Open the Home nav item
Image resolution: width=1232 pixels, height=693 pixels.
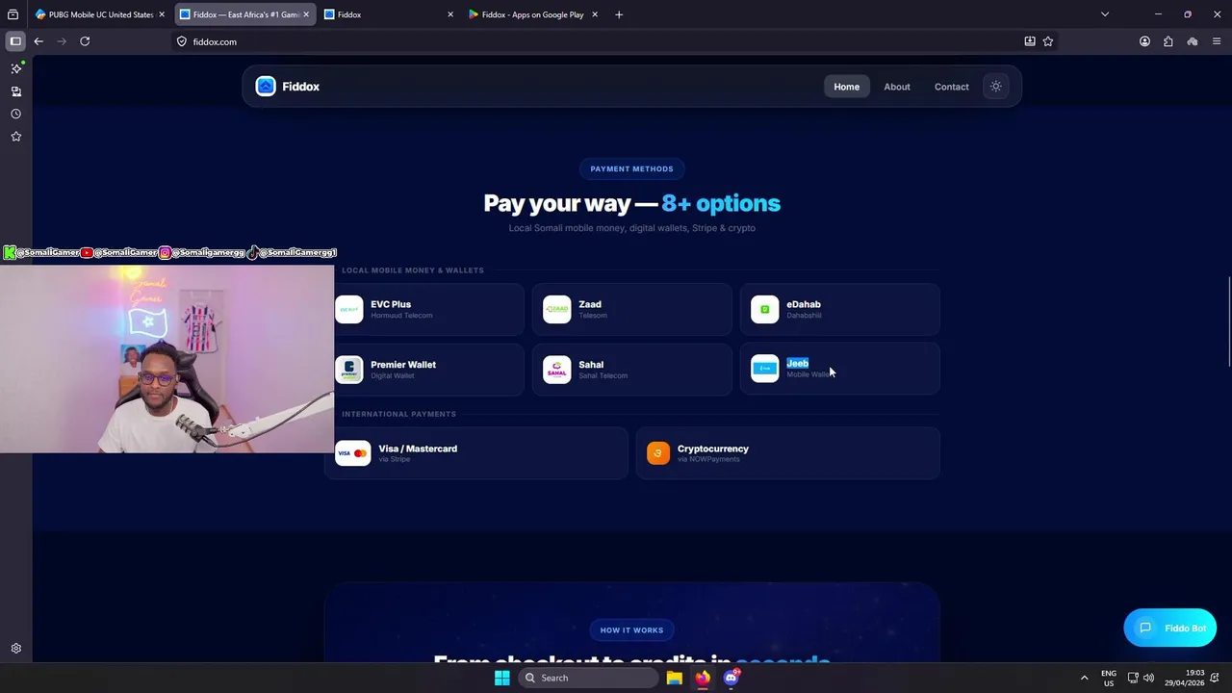tap(846, 87)
